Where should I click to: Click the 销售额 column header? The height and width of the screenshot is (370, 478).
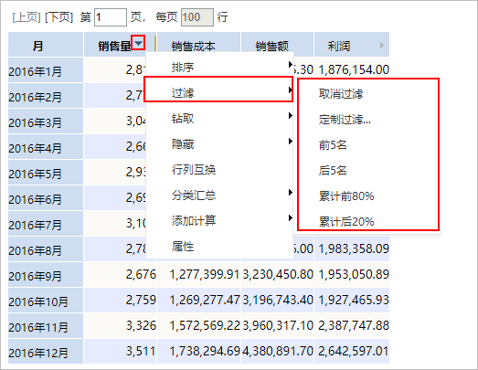click(x=278, y=45)
